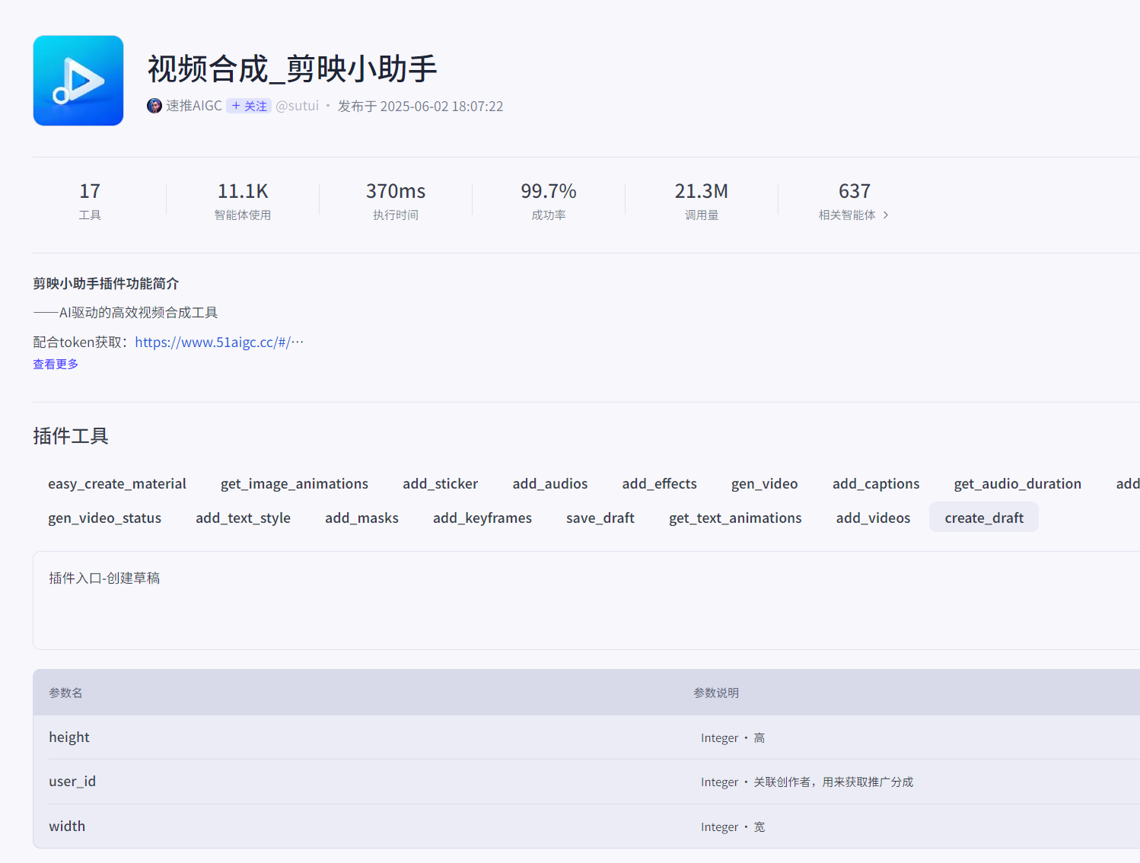The width and height of the screenshot is (1140, 863).
Task: Click the 21.3M 调用量 statistic
Action: (x=702, y=201)
